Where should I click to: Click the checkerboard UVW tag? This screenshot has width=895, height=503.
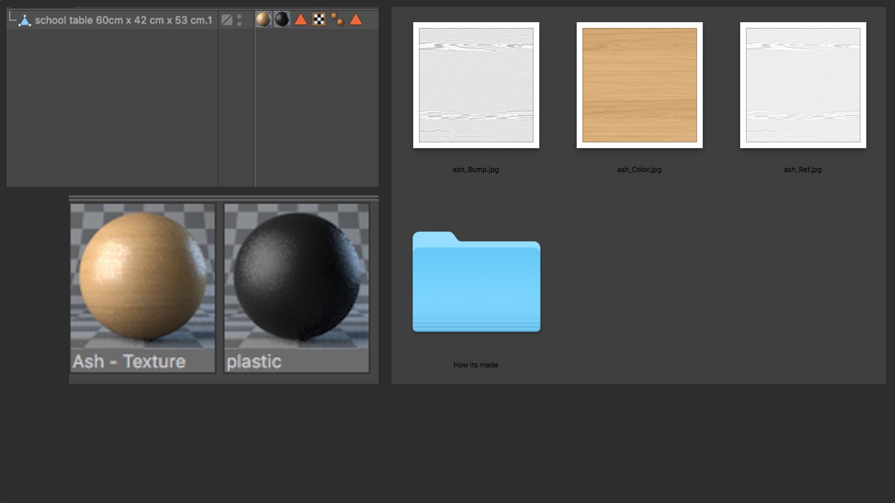(319, 19)
